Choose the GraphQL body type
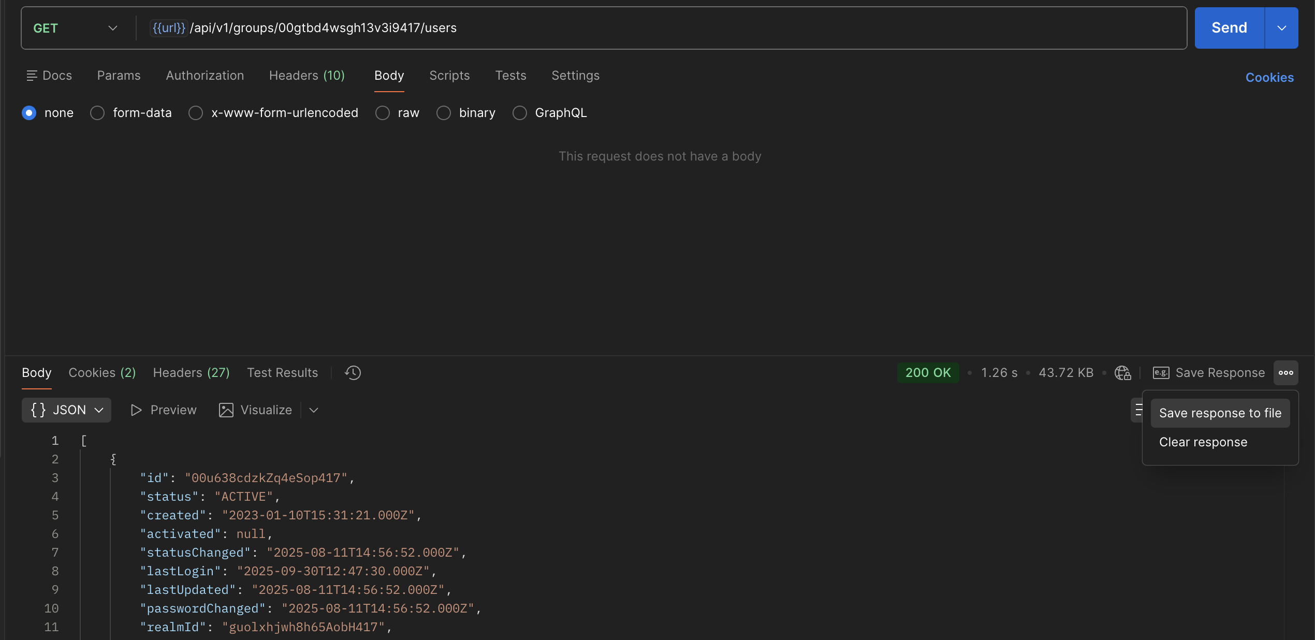 click(520, 113)
